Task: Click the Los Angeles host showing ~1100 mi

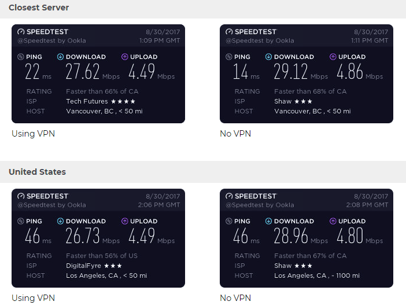Action: point(312,275)
